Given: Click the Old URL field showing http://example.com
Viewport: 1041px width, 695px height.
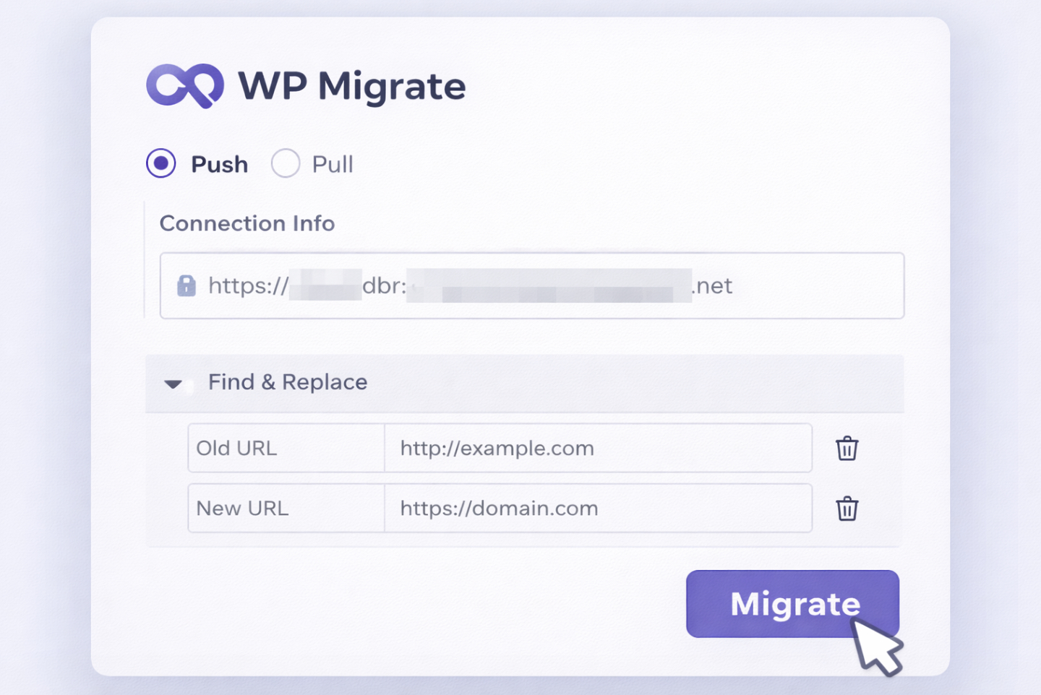Looking at the screenshot, I should [598, 448].
